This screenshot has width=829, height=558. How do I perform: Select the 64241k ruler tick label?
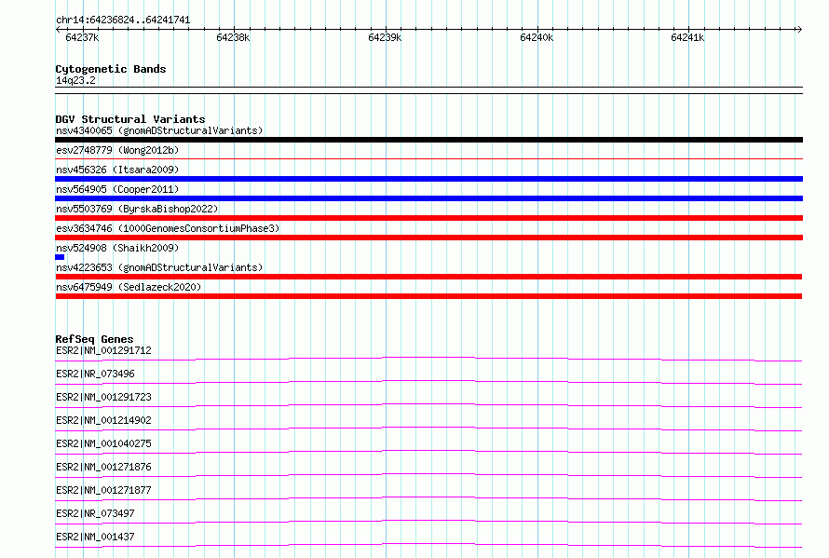pyautogui.click(x=687, y=37)
